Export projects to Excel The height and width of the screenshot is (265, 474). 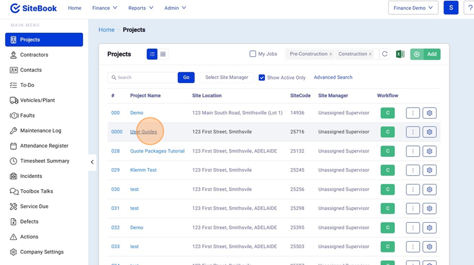pyautogui.click(x=400, y=54)
